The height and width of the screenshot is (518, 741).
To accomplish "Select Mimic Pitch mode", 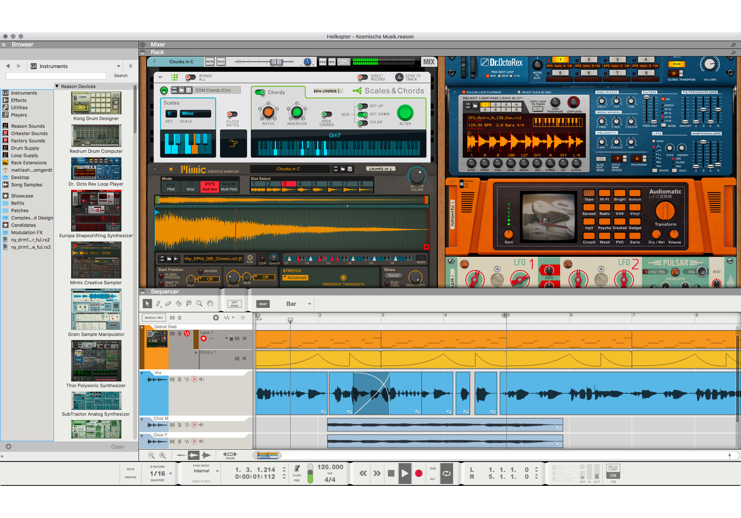I will (x=171, y=186).
